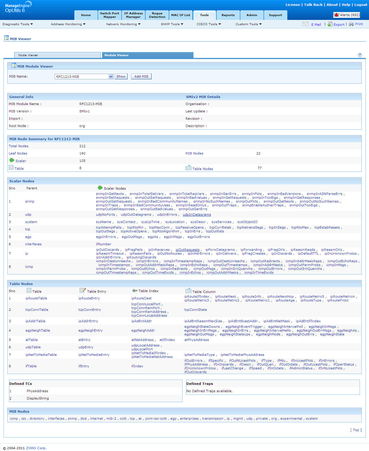Open the MIB Name dropdown

tap(111, 77)
